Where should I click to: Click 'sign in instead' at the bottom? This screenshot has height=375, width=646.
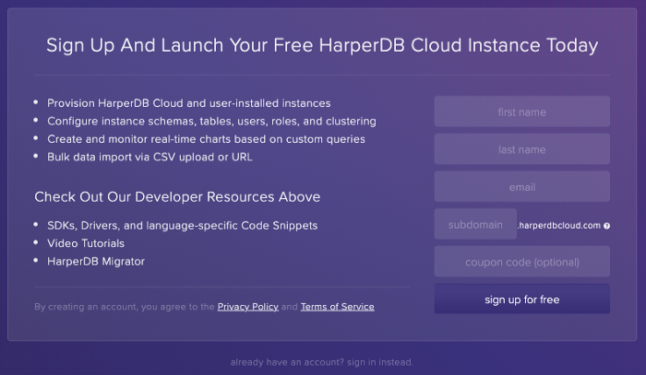(380, 362)
